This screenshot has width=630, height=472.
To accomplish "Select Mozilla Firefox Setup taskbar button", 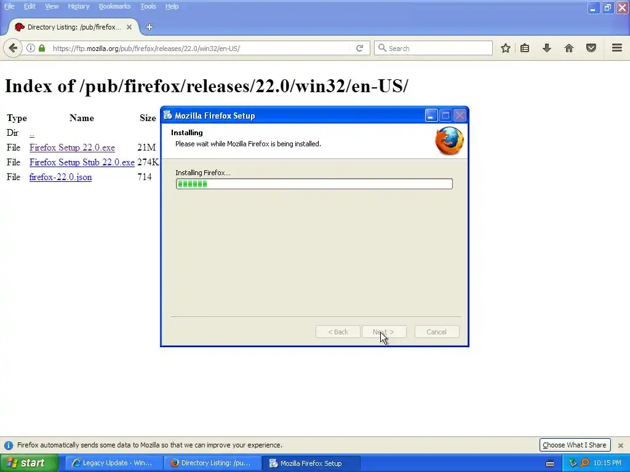I will coord(311,463).
